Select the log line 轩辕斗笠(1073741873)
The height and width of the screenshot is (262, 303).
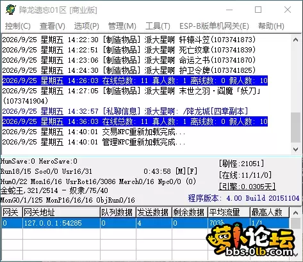point(129,40)
